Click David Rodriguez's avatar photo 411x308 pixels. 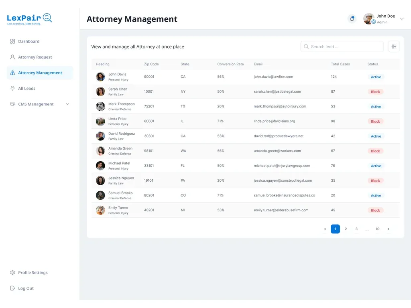[100, 136]
